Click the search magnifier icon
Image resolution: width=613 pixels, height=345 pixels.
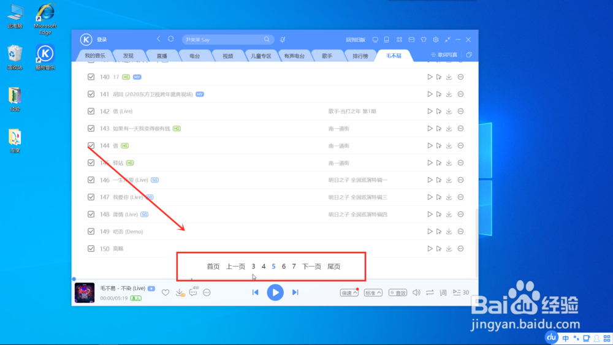[x=267, y=39]
